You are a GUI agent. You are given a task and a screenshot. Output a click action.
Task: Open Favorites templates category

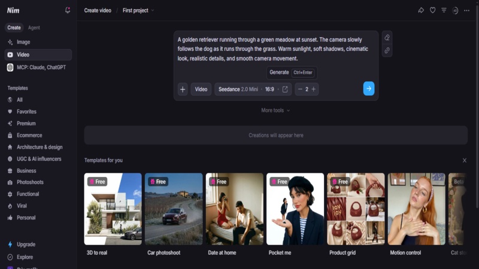pyautogui.click(x=38, y=112)
